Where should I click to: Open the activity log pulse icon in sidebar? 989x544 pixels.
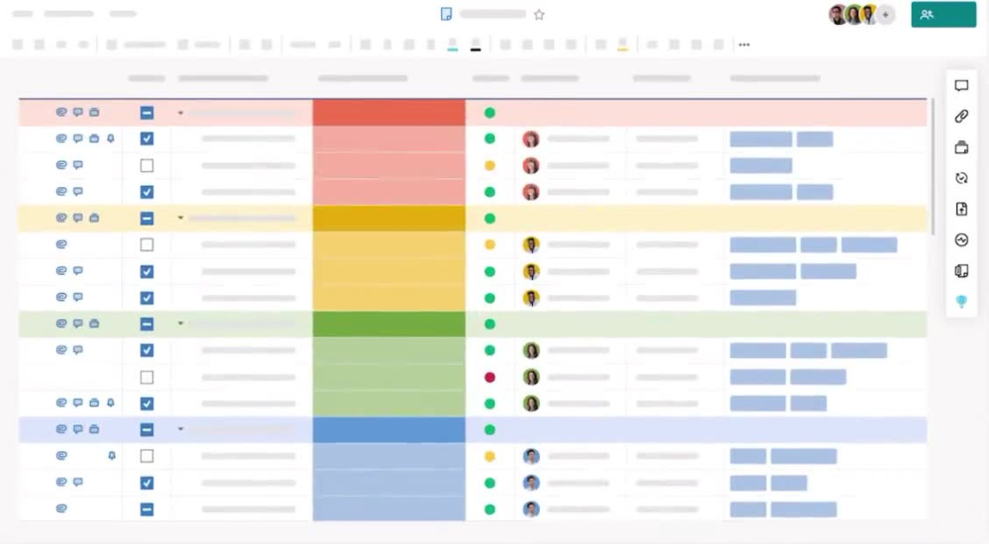click(961, 239)
